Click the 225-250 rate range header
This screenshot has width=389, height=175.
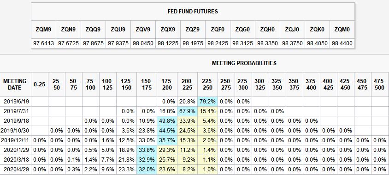pos(208,84)
